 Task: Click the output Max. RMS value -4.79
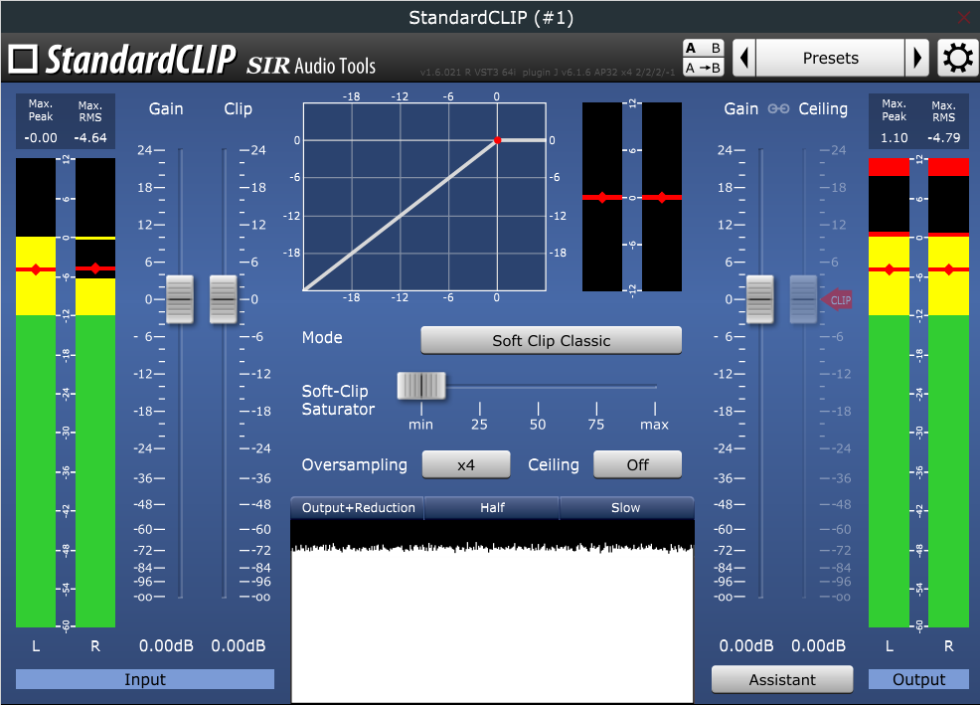click(944, 137)
